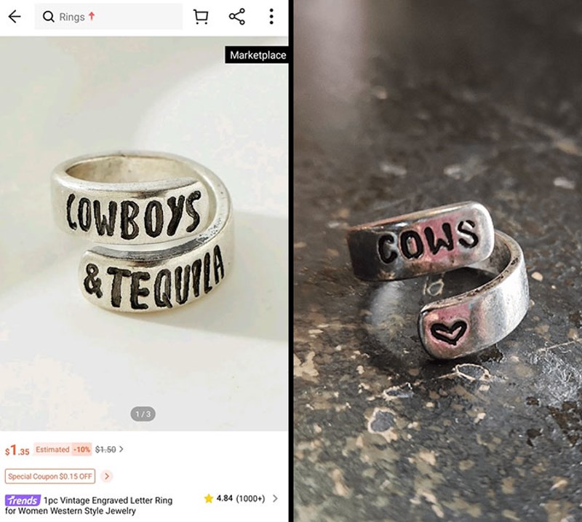Tap the back arrow icon
The height and width of the screenshot is (522, 582).
[x=15, y=16]
